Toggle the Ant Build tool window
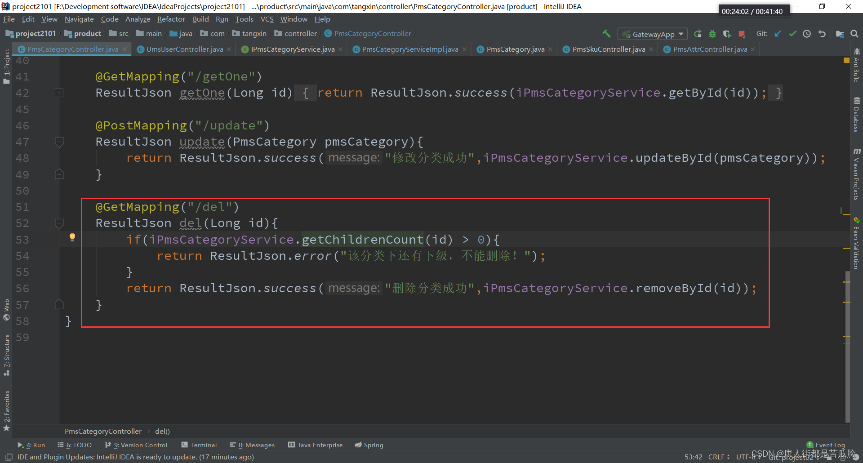Image resolution: width=863 pixels, height=463 pixels. [x=857, y=66]
